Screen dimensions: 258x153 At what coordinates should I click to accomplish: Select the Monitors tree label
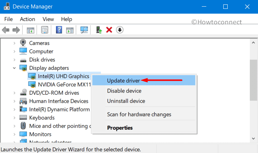pyautogui.click(x=40, y=134)
